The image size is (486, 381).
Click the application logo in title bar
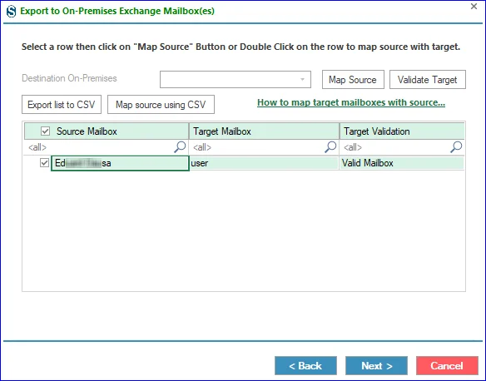(x=11, y=12)
